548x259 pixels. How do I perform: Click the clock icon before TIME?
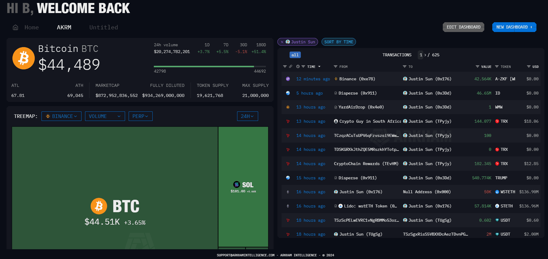tap(298, 67)
